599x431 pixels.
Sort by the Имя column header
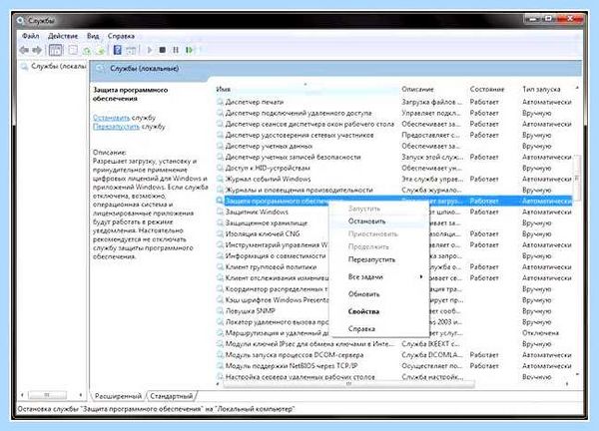coord(306,89)
